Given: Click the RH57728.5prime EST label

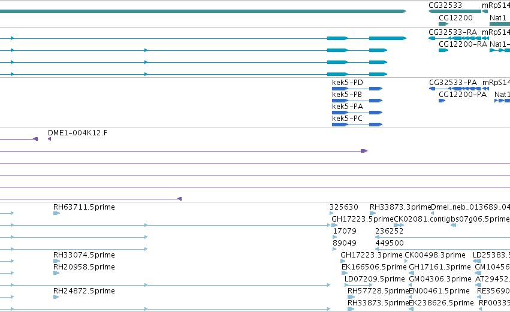Looking at the screenshot, I should tap(378, 291).
